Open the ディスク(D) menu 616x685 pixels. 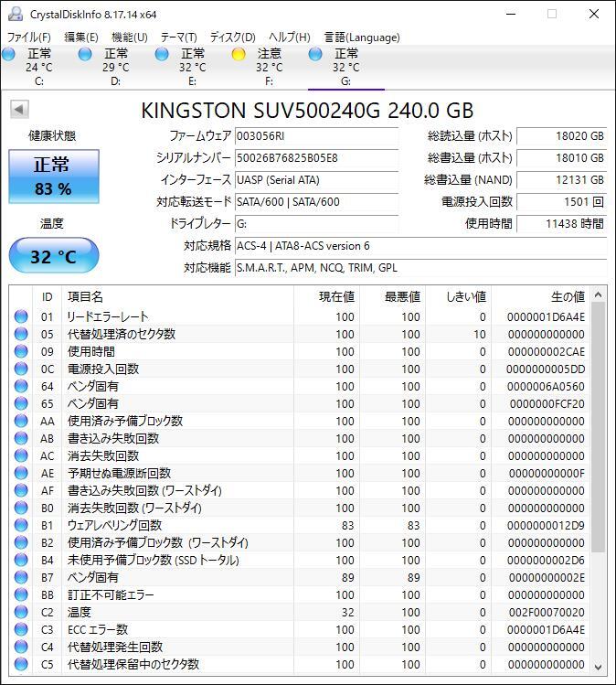(x=233, y=37)
